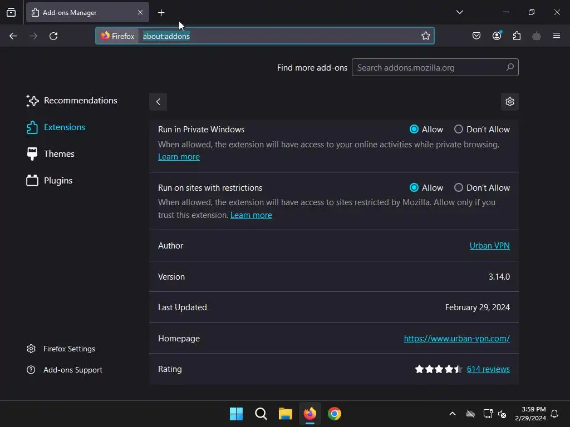Image resolution: width=570 pixels, height=427 pixels.
Task: Open the recent browsing tab list icon
Action: [11, 12]
